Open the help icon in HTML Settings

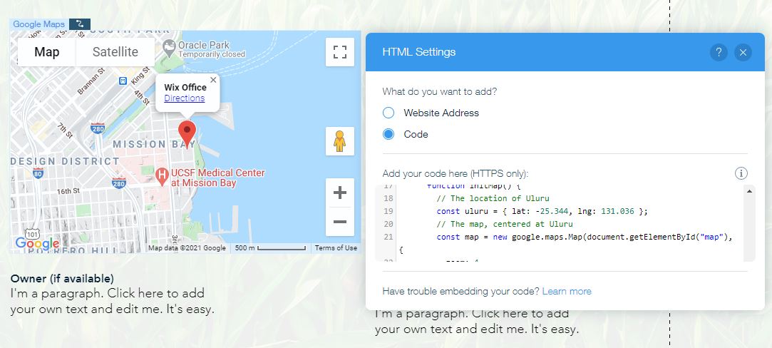click(719, 52)
